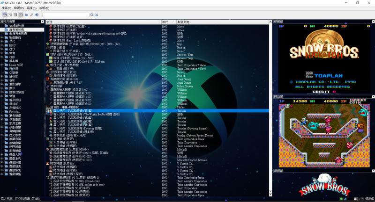The width and height of the screenshot is (375, 202).
Task: Expand the BIOS folder node
Action: pyautogui.click(x=2, y=45)
